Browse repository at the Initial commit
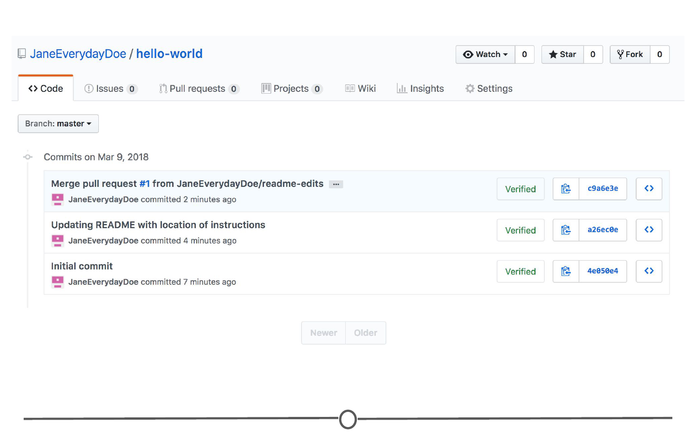 click(649, 271)
